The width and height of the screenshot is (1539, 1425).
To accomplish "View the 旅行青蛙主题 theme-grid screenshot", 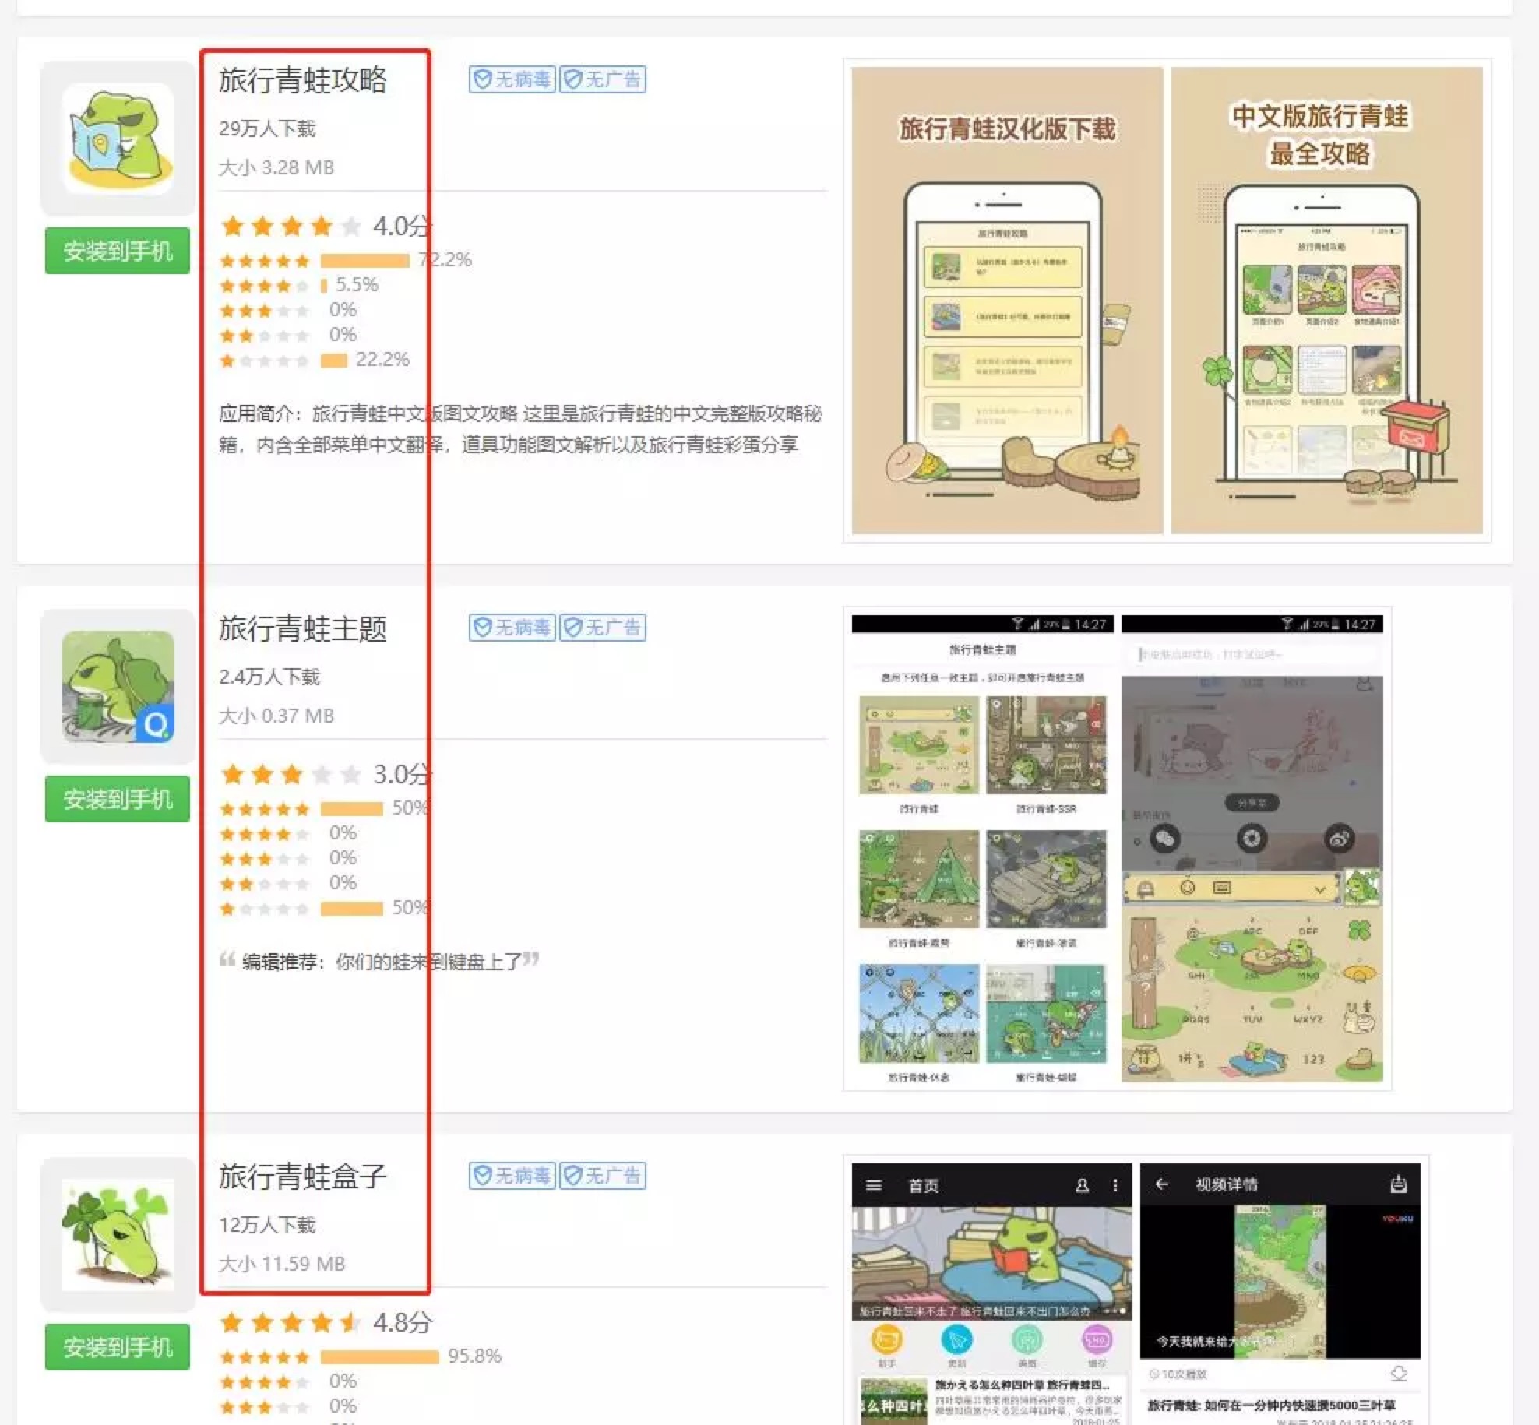I will click(x=982, y=849).
